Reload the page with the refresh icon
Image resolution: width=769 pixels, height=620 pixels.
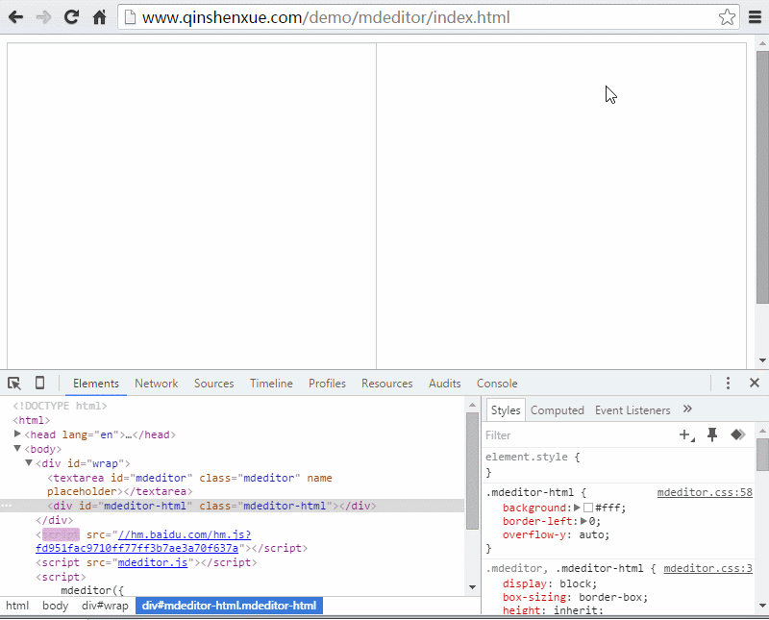tap(71, 17)
